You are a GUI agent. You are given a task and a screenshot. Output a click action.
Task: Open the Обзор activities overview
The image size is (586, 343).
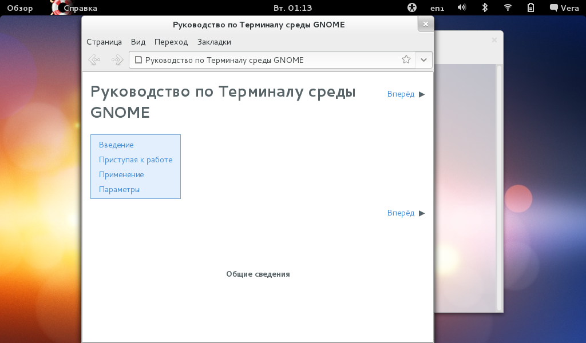pyautogui.click(x=20, y=8)
